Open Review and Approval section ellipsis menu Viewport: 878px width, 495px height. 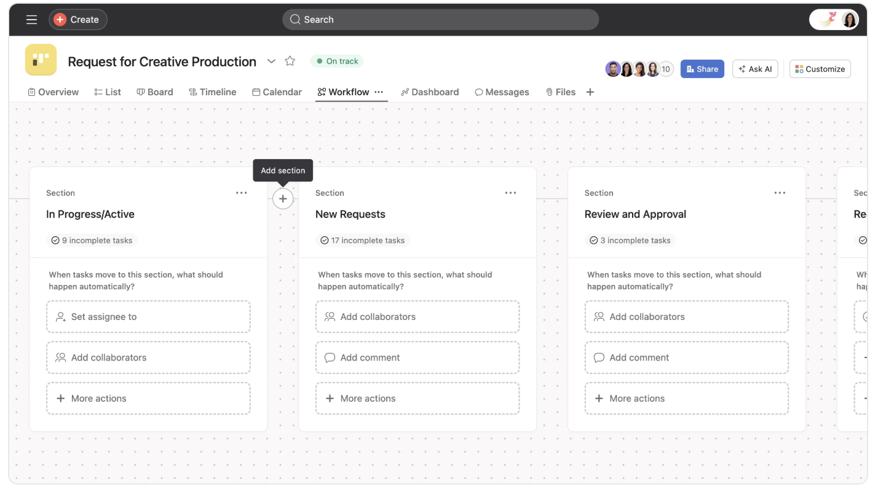780,192
